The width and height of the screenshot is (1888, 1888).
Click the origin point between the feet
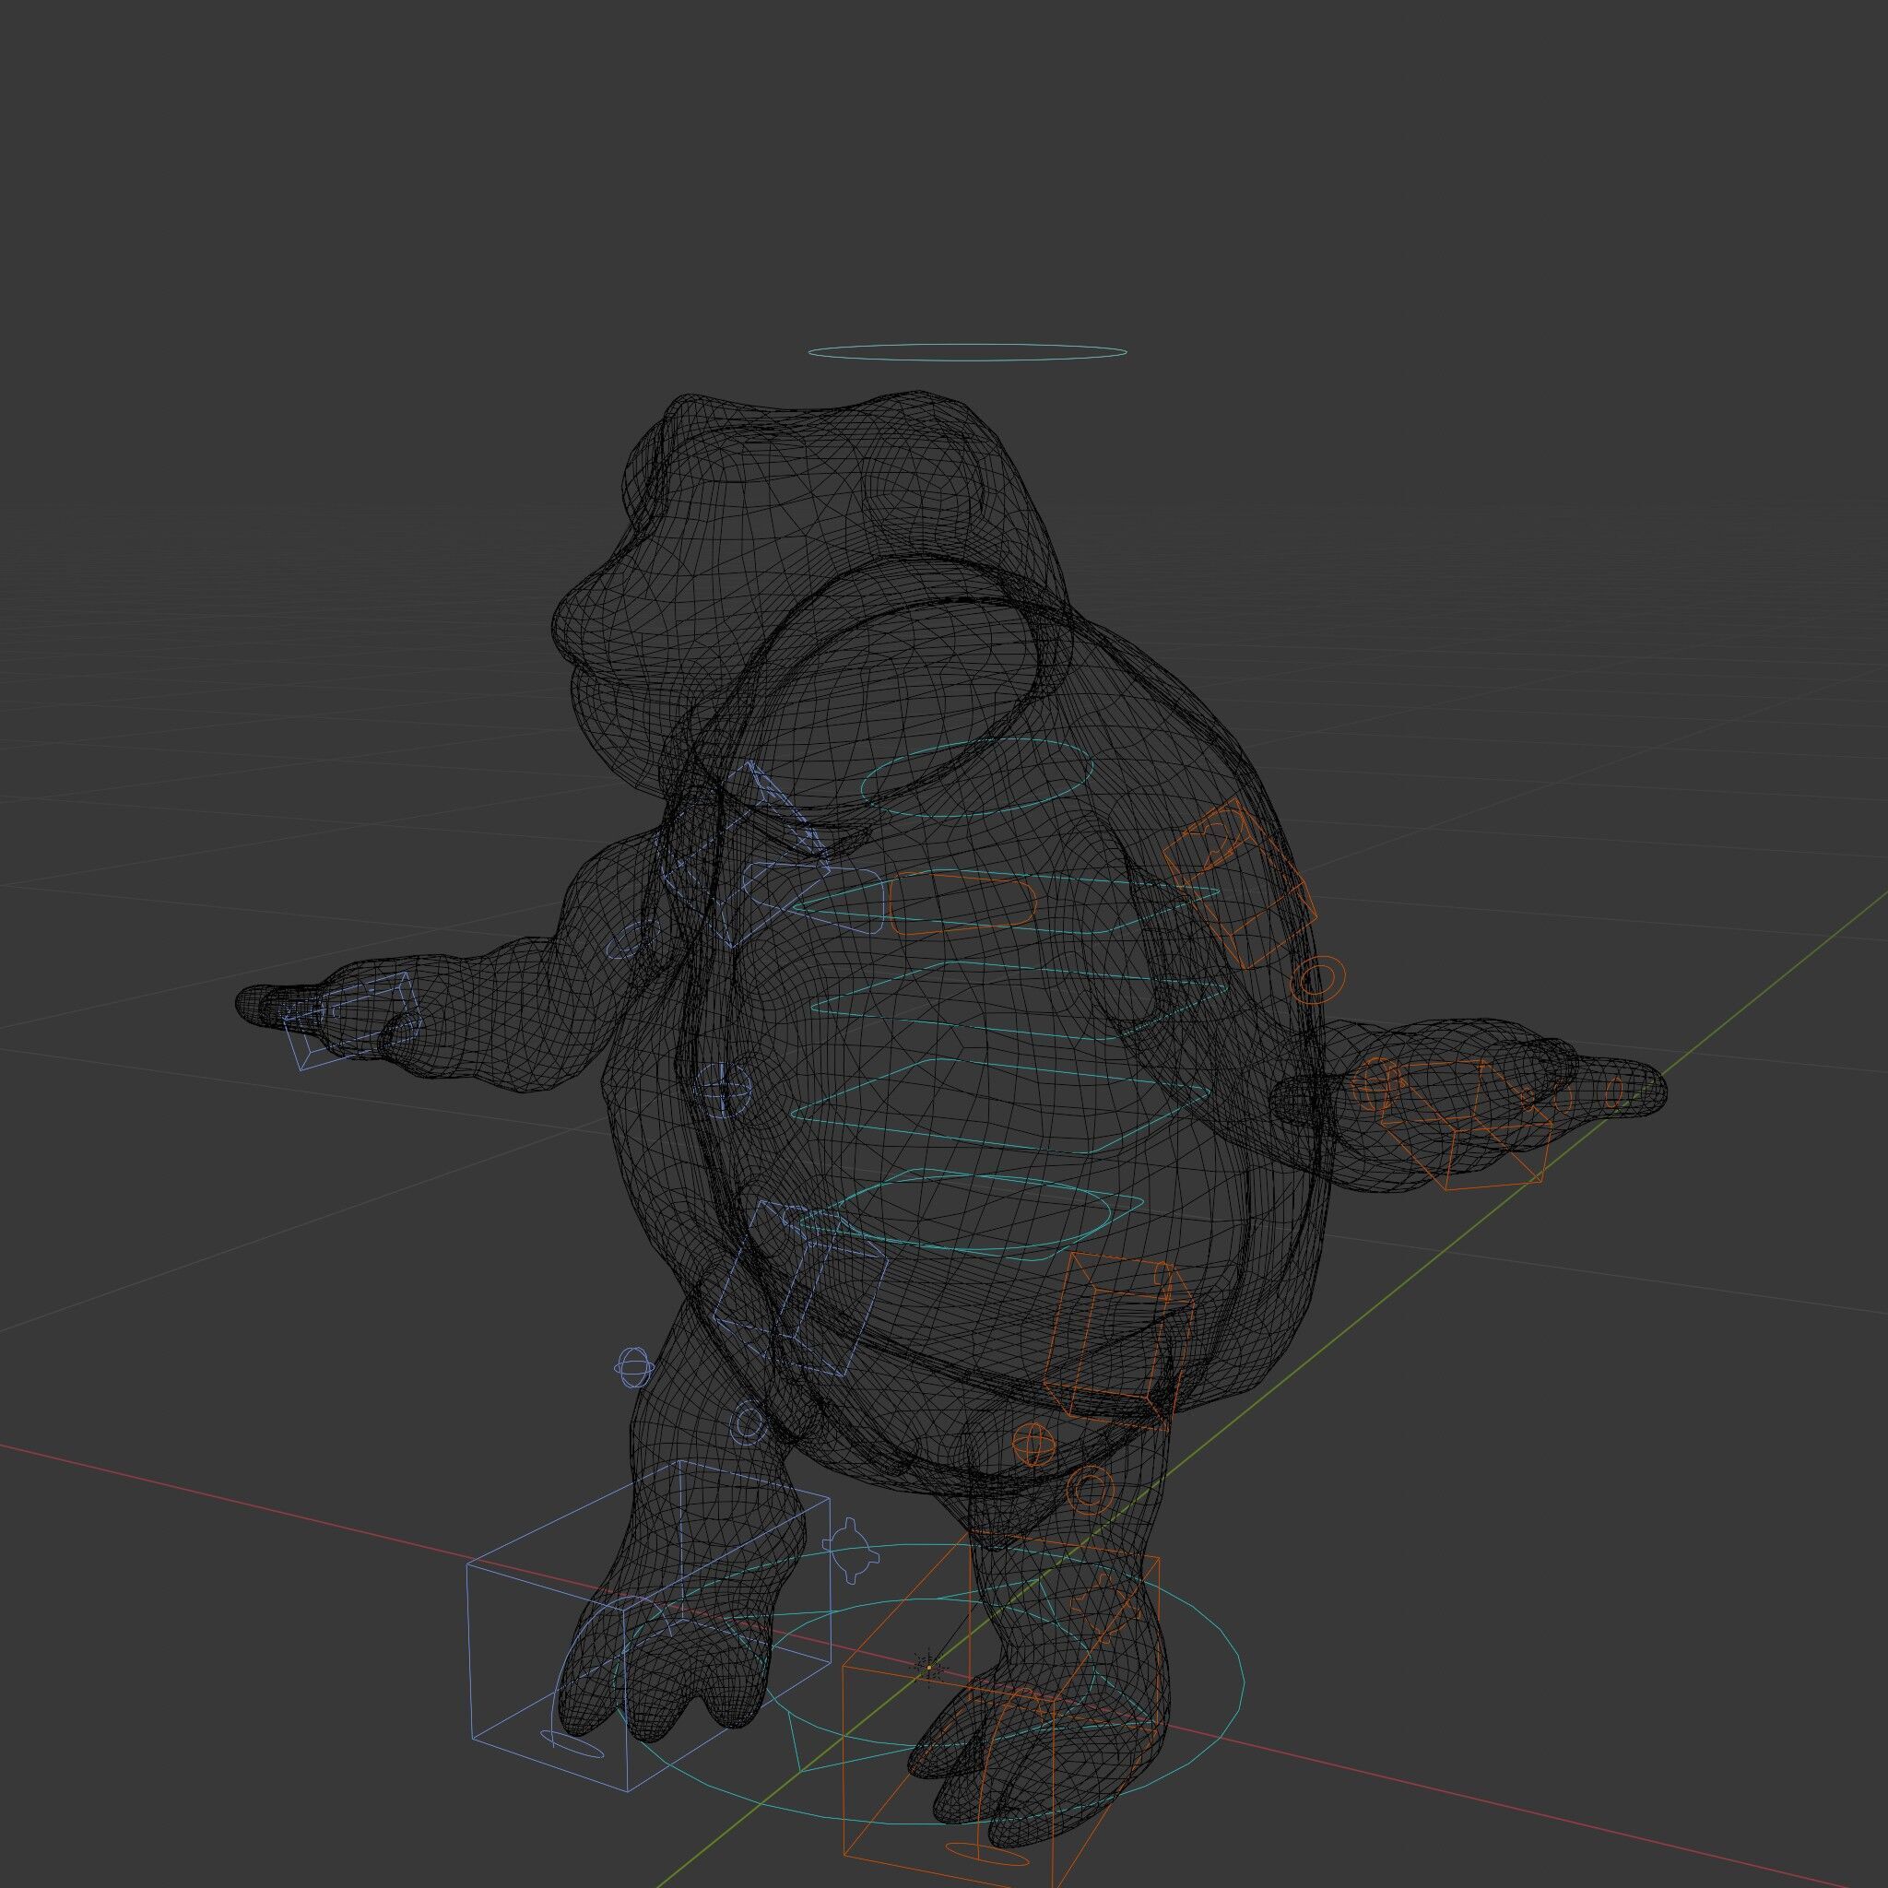[x=928, y=1666]
